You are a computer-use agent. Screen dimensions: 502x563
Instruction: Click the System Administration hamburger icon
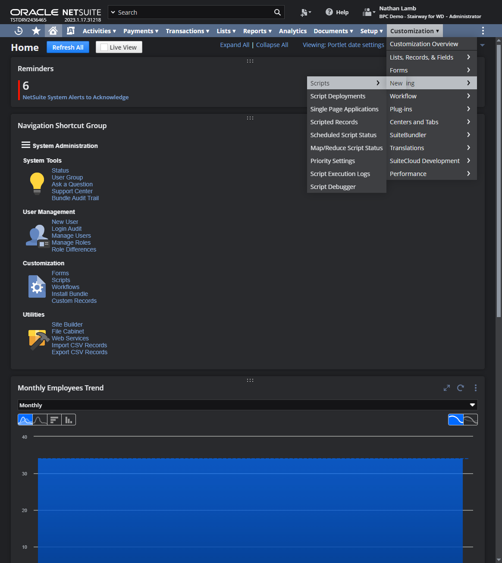click(26, 145)
